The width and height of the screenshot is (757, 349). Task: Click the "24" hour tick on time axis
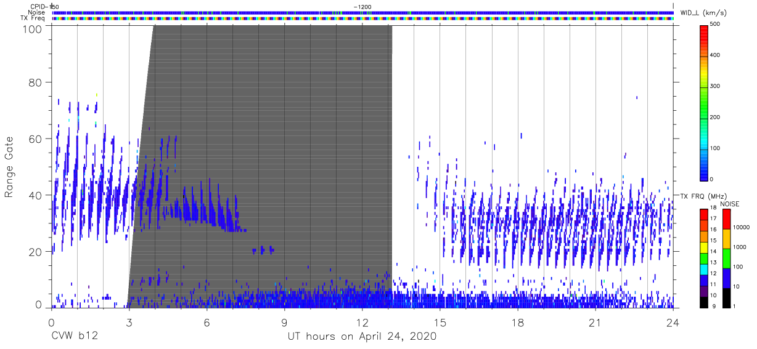click(x=673, y=323)
